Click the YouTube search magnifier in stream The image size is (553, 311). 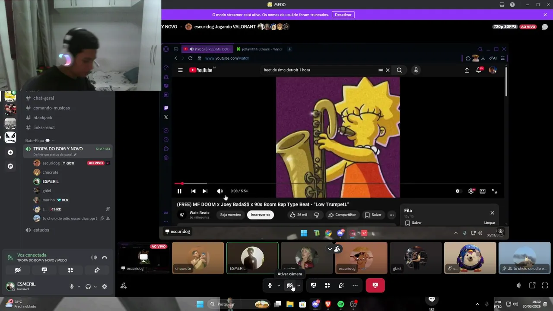pyautogui.click(x=399, y=70)
